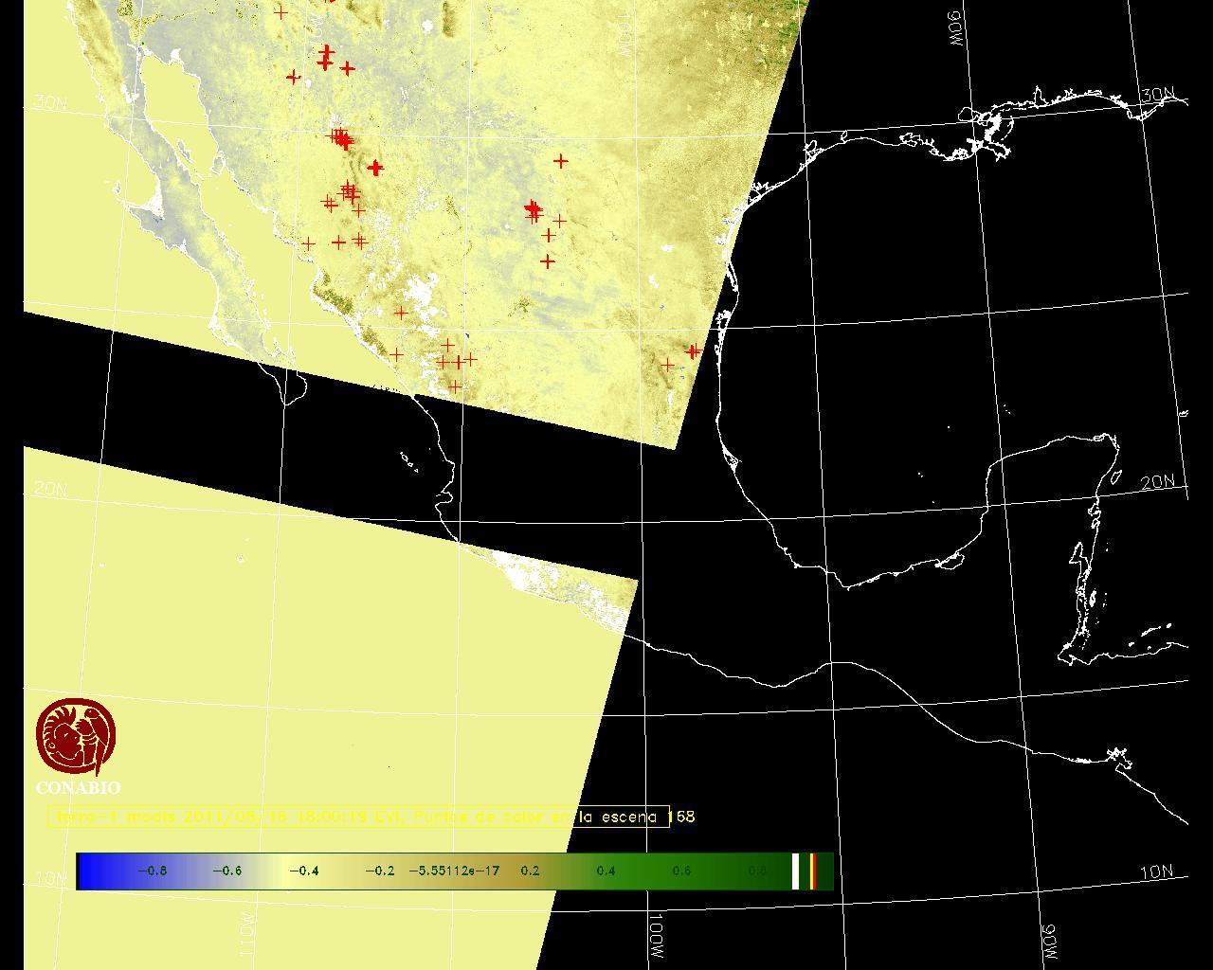Click the yellow scene caption text box
The height and width of the screenshot is (970, 1213).
tap(358, 817)
